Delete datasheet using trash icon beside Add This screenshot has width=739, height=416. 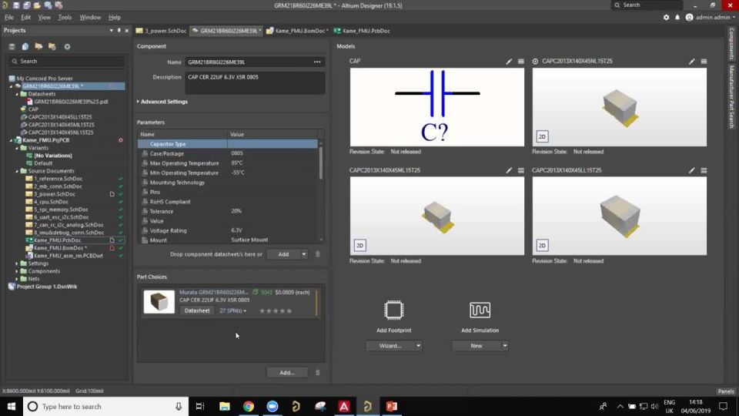(318, 254)
